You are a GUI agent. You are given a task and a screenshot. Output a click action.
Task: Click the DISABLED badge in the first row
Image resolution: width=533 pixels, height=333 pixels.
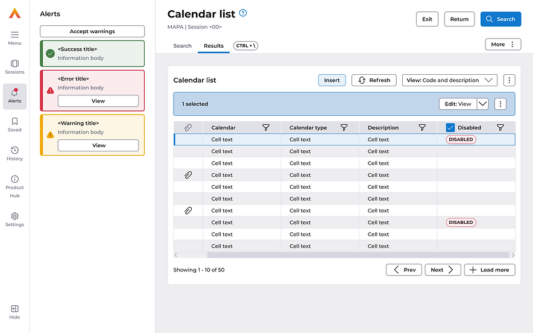tap(461, 139)
